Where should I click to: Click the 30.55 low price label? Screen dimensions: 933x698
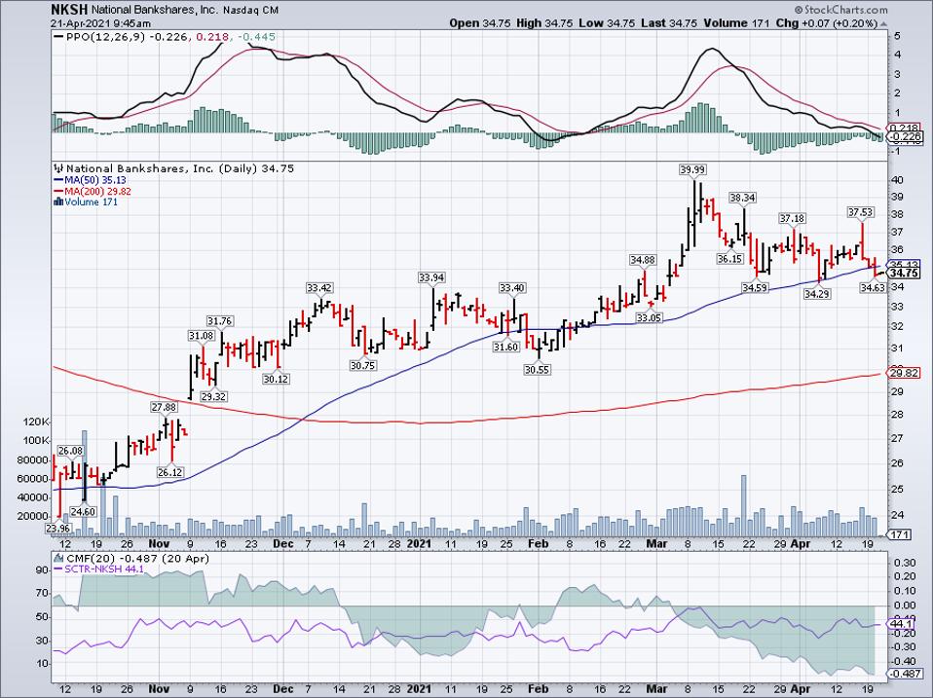tap(538, 370)
